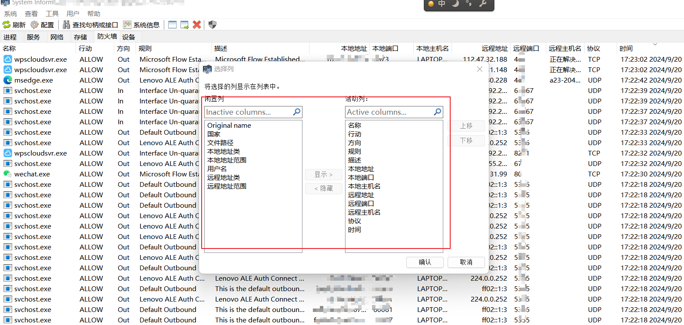
Task: Switch to the 存储 tab
Action: [x=80, y=37]
